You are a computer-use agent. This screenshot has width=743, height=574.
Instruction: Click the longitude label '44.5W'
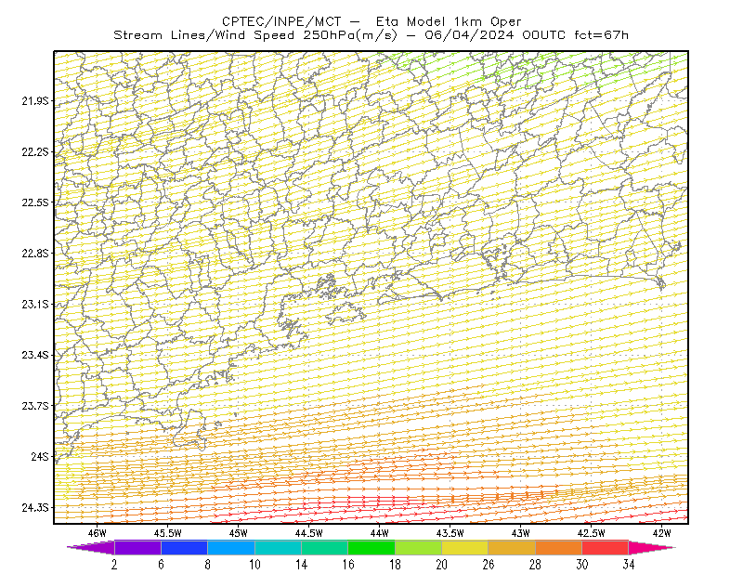pos(309,533)
